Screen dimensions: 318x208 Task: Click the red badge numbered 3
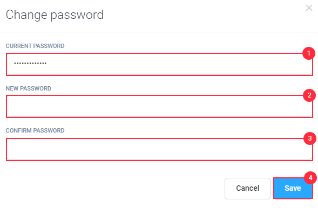(x=310, y=138)
